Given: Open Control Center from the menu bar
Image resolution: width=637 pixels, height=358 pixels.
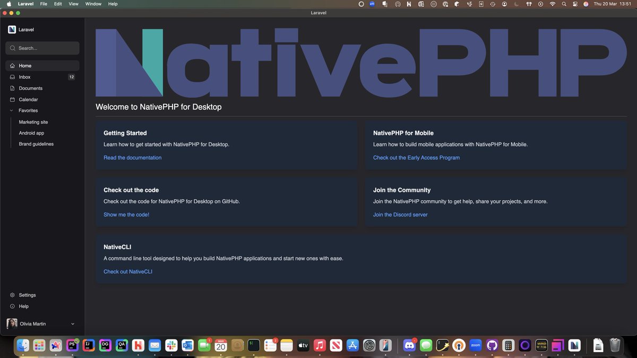Looking at the screenshot, I should (575, 4).
